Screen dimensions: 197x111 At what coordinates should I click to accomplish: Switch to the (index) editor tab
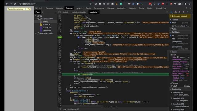(65, 12)
